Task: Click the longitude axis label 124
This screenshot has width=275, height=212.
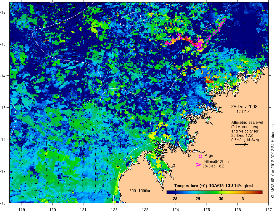Action: point(176,210)
